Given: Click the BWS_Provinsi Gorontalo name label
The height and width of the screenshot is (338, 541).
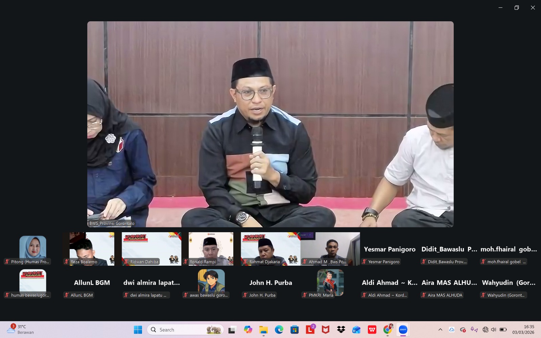Looking at the screenshot, I should 112,223.
